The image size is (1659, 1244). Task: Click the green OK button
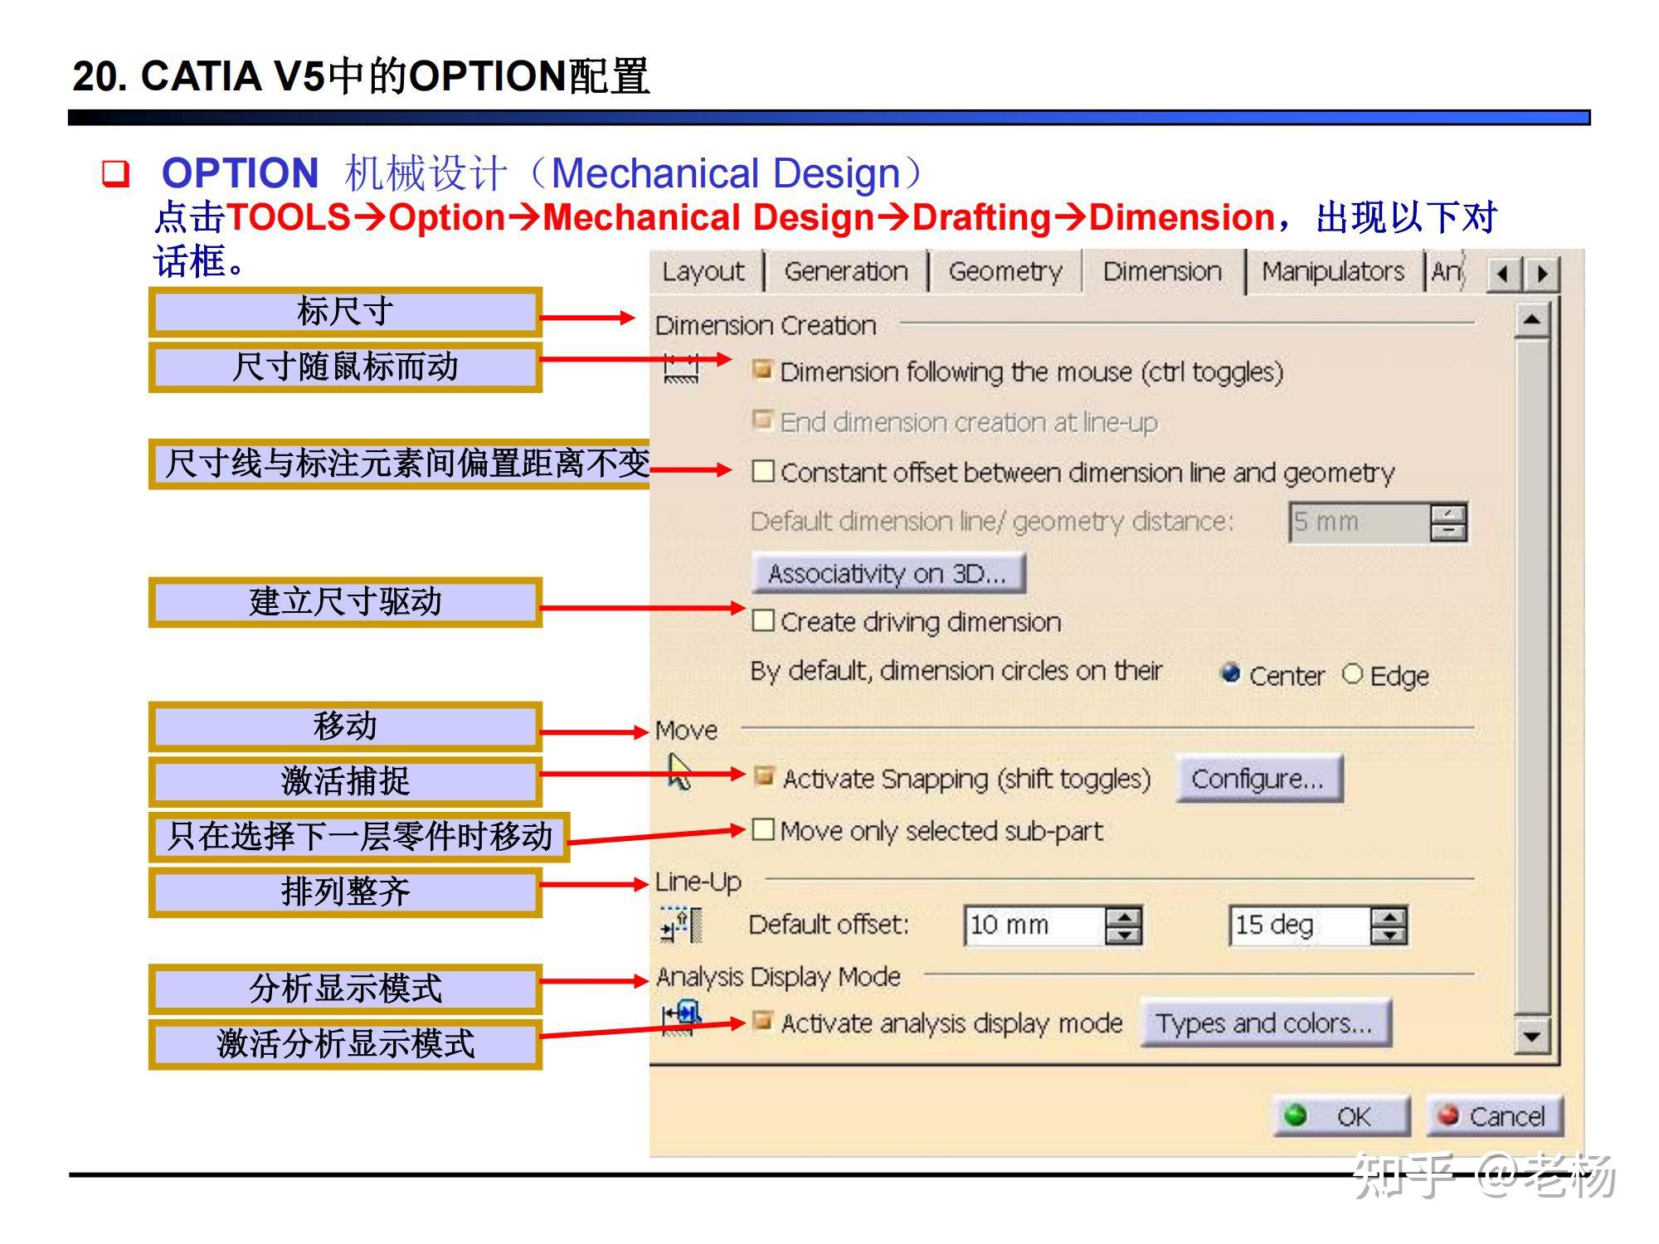1341,1116
